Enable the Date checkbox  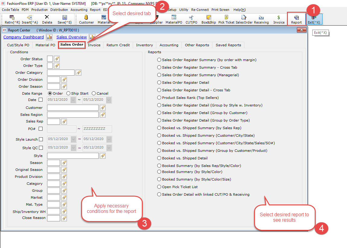click(x=41, y=100)
